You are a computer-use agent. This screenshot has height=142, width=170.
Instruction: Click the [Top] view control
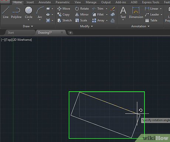[8, 40]
